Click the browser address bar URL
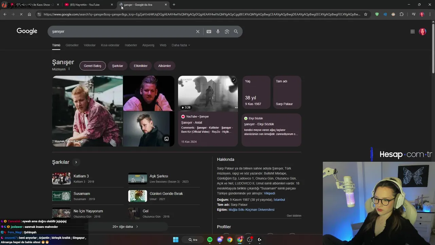435x245 pixels. [x=202, y=14]
